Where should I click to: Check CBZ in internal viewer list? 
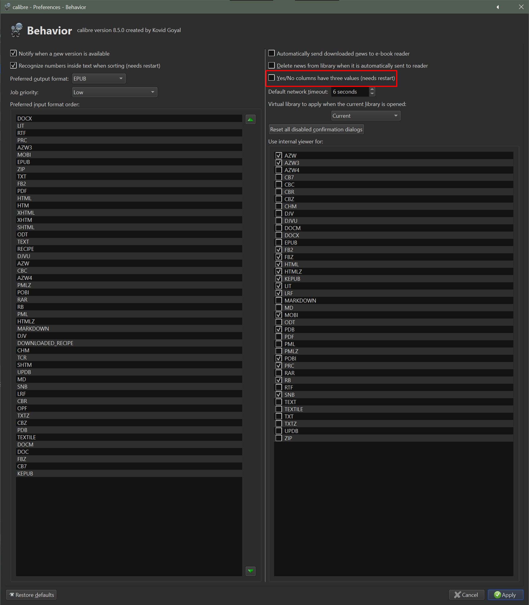(x=279, y=199)
